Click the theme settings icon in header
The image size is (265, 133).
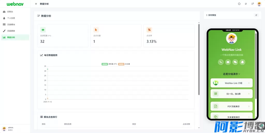coord(239,4)
